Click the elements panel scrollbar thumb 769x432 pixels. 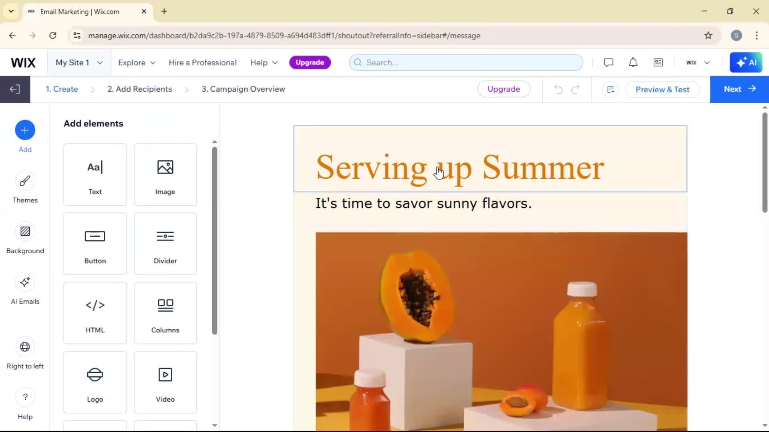[x=215, y=240]
